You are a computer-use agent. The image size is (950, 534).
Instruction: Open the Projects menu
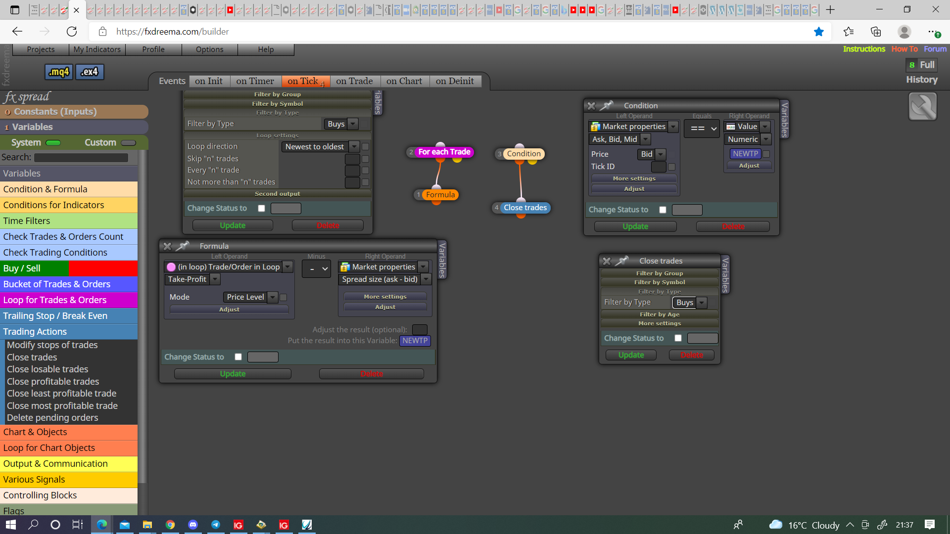tap(41, 49)
